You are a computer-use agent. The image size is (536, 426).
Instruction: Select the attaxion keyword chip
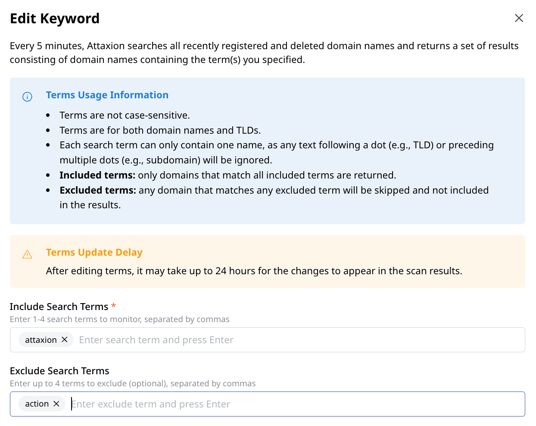pos(41,339)
